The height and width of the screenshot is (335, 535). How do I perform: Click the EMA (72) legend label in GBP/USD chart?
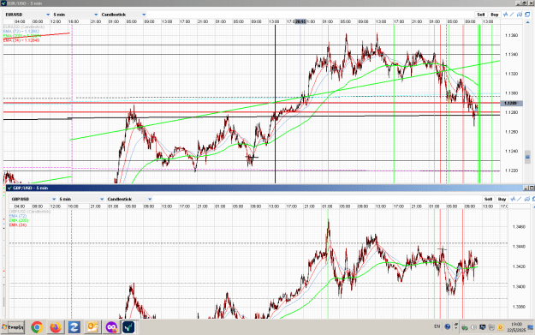tap(18, 216)
